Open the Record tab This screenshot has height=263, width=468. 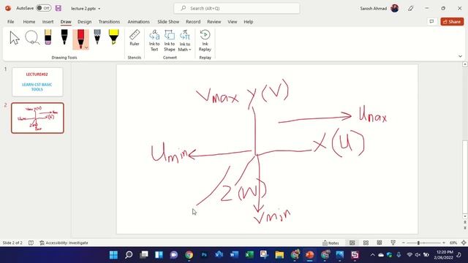[193, 22]
